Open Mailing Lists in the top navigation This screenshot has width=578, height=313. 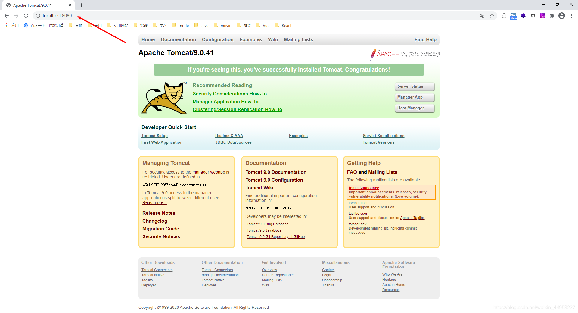(x=298, y=39)
